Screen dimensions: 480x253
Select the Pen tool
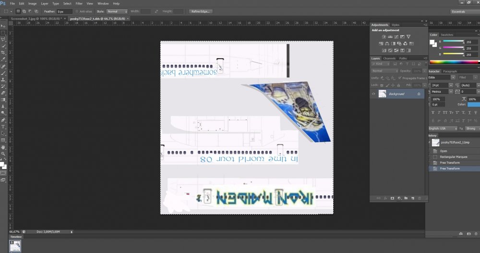coord(3,120)
